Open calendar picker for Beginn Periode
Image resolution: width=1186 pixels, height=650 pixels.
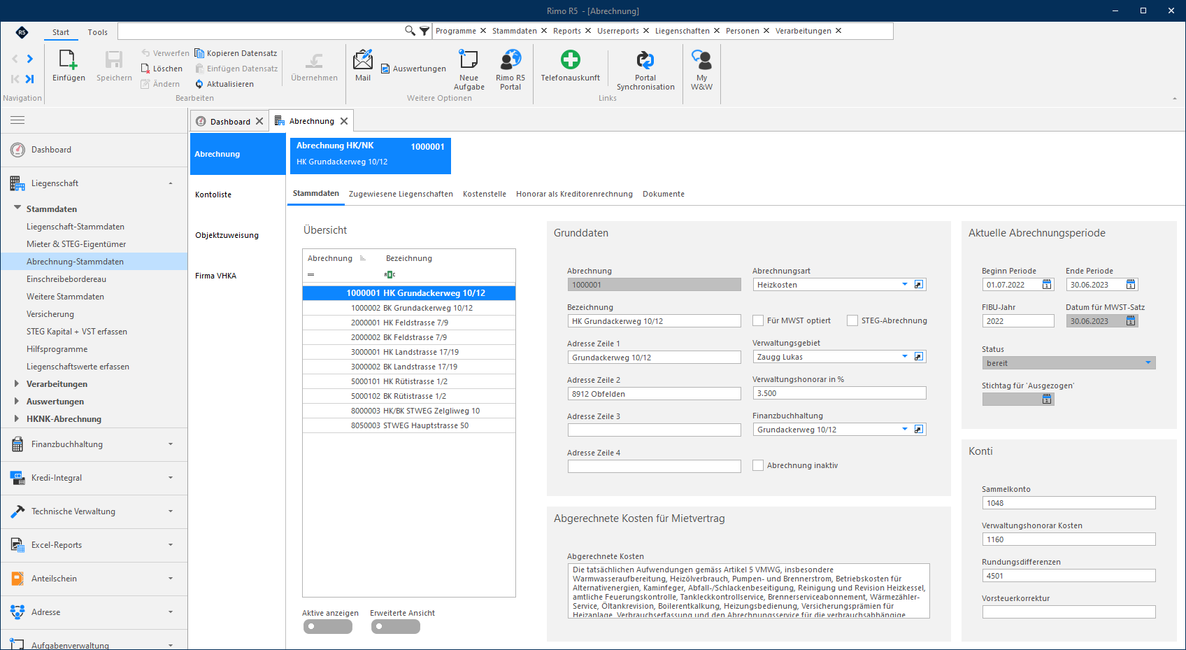1047,284
